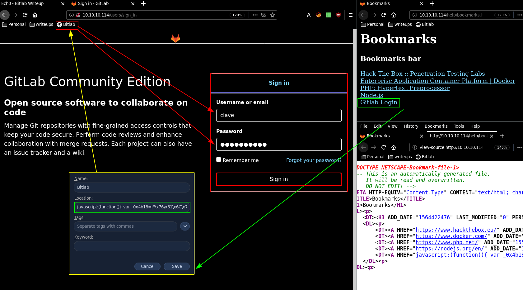Click the bookmark Name field containing Bitlab

click(x=132, y=187)
